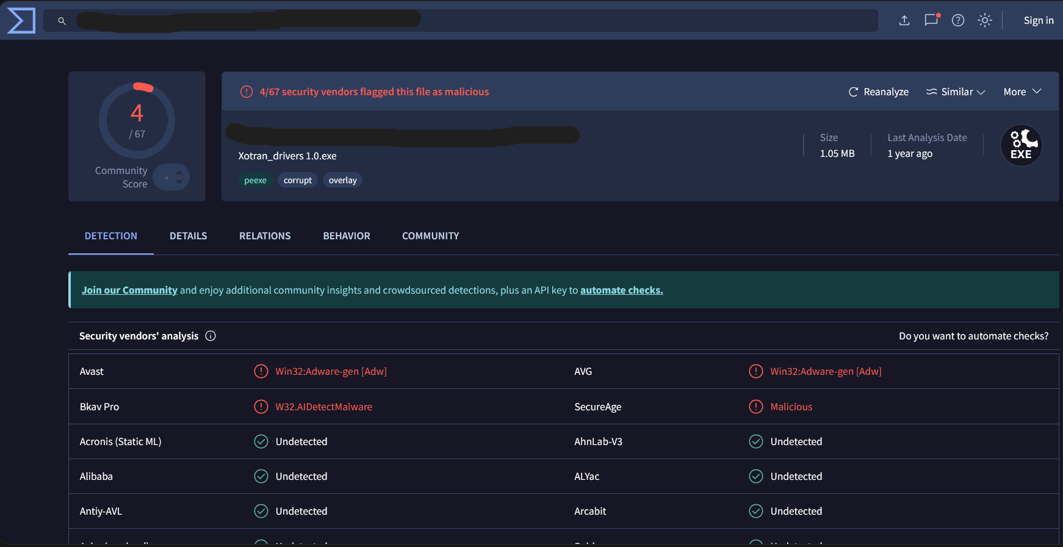Switch to the Detection tab

(111, 236)
